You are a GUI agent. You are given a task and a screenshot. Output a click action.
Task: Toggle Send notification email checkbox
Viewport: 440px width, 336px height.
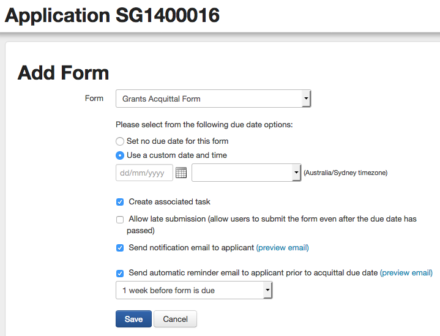(x=120, y=248)
